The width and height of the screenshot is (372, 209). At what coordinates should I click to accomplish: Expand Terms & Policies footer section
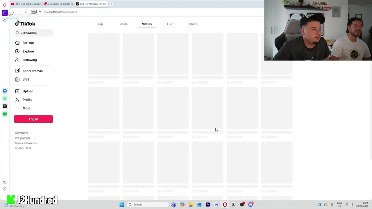point(26,143)
